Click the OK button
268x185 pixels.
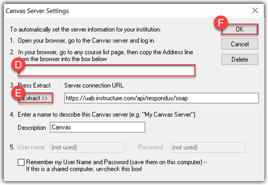coord(240,29)
